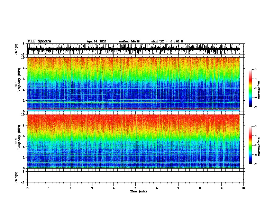Click the "8" tick on ch.2 frequency axis

tap(24, 125)
